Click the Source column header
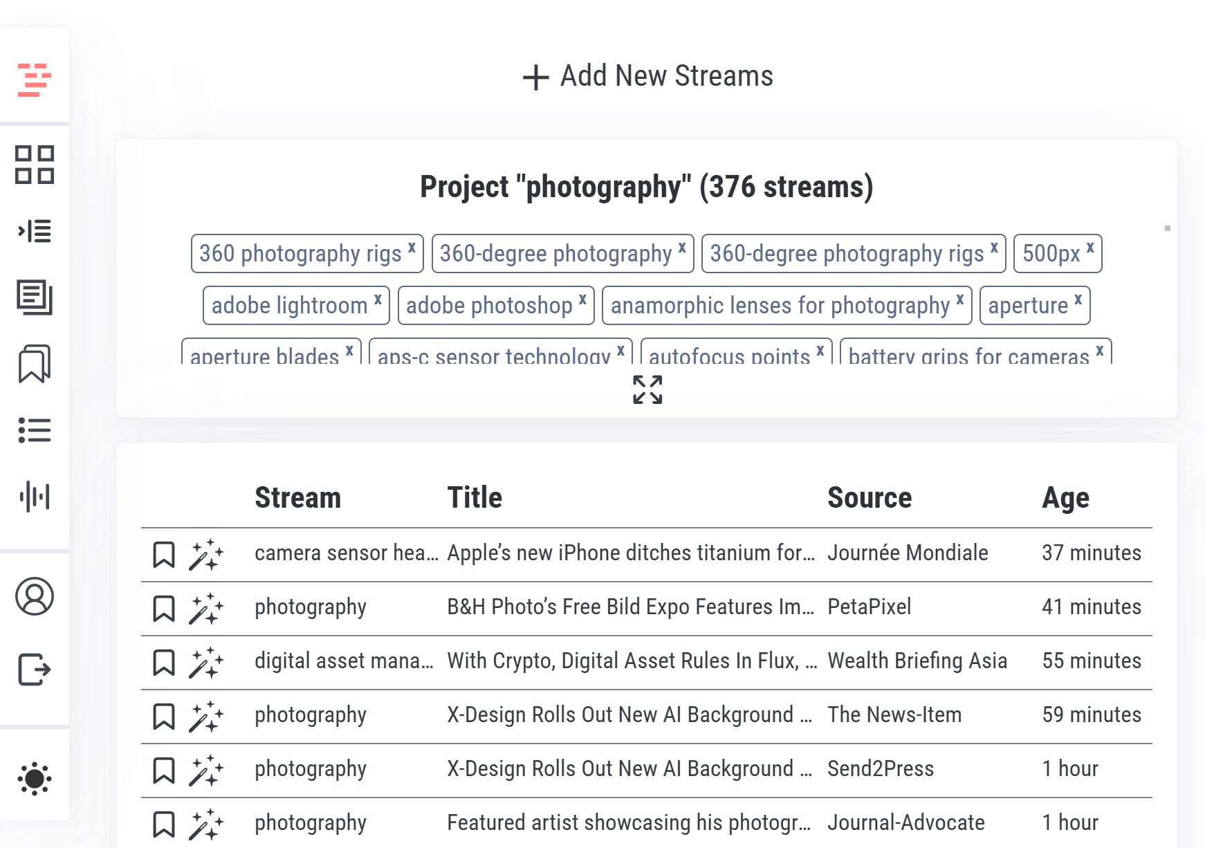The image size is (1205, 848). (870, 498)
